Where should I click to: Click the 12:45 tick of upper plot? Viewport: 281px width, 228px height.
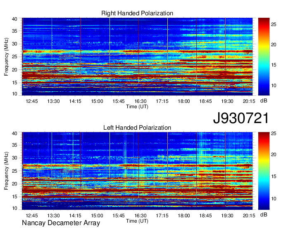pos(32,101)
